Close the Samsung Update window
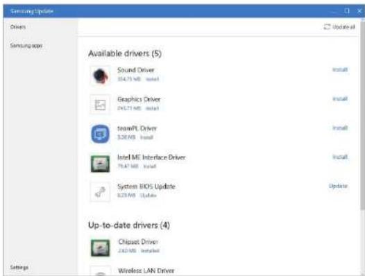This screenshot has width=365, height=276. tap(359, 11)
